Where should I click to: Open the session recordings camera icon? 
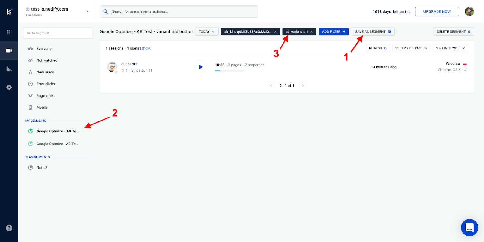coord(9,50)
